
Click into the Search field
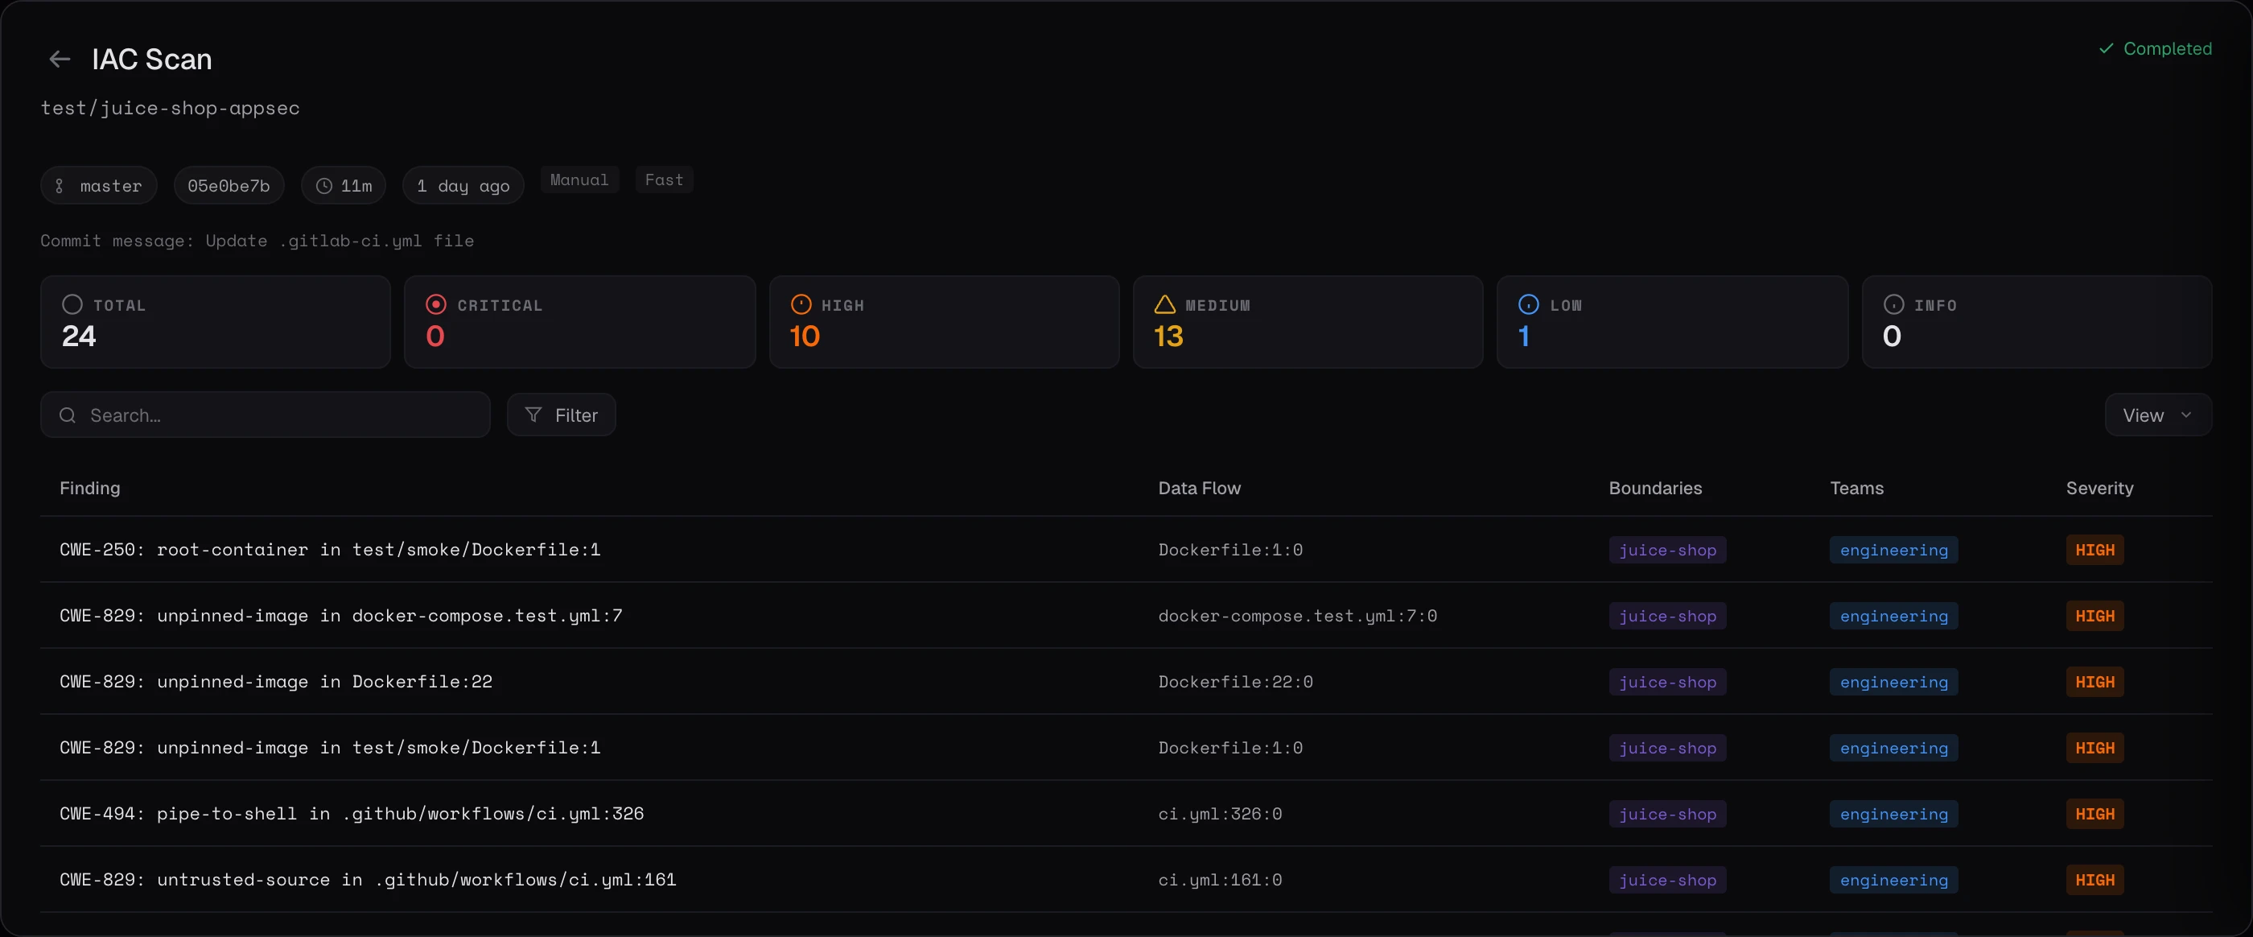click(265, 415)
